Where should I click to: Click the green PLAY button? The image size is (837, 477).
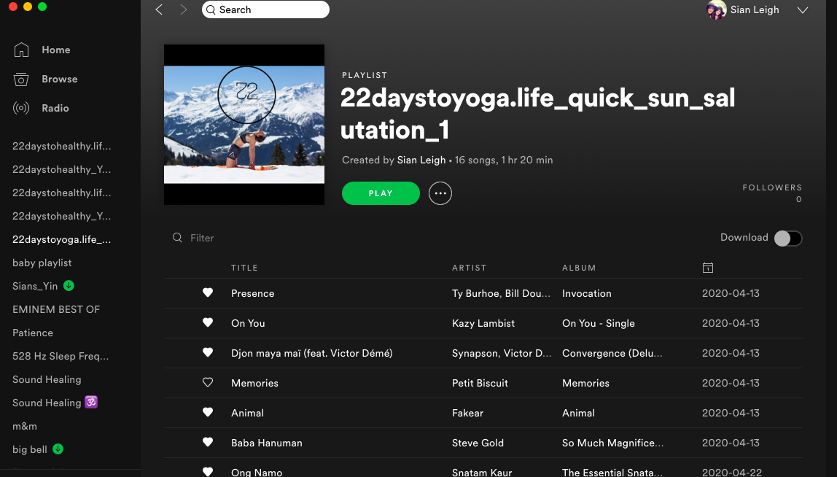coord(381,193)
